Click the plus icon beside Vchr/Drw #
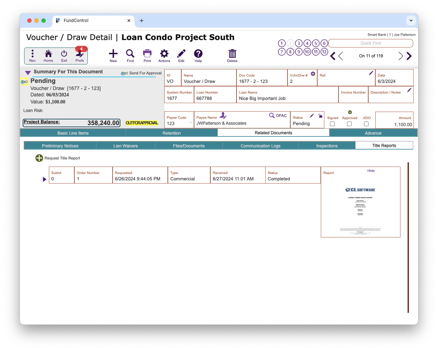The image size is (438, 348). tap(313, 74)
